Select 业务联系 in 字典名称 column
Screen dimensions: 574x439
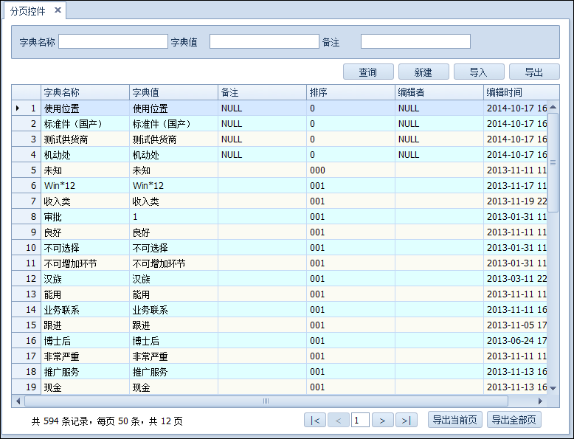pos(85,309)
